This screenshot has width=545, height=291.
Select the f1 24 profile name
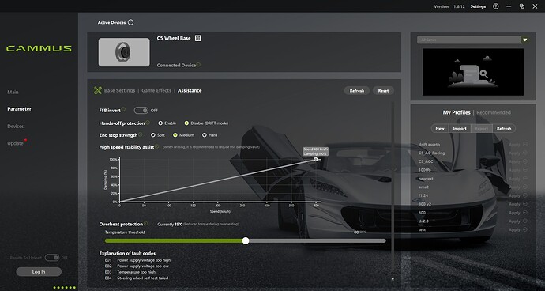423,195
